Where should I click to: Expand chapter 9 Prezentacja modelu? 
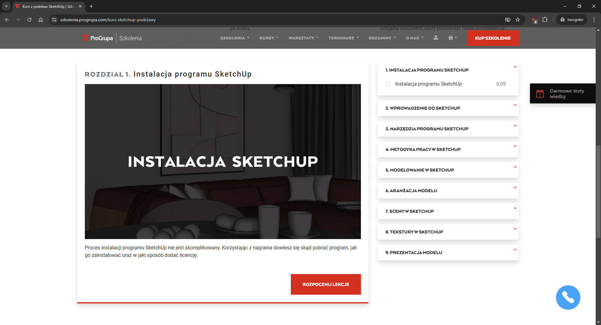[x=448, y=252]
